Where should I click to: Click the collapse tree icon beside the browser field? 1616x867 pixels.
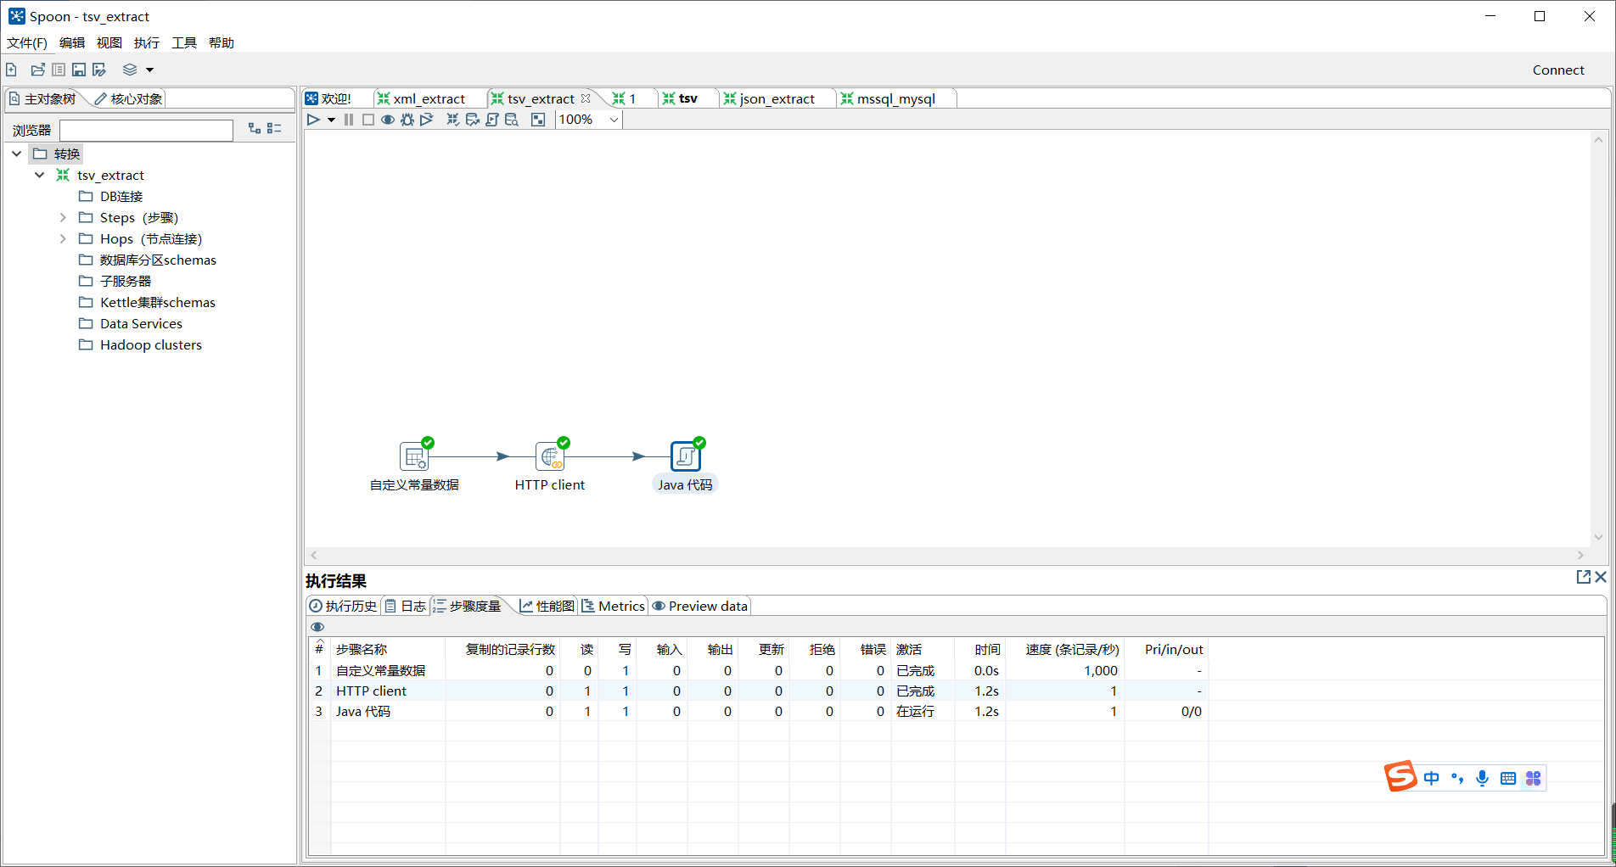coord(274,128)
